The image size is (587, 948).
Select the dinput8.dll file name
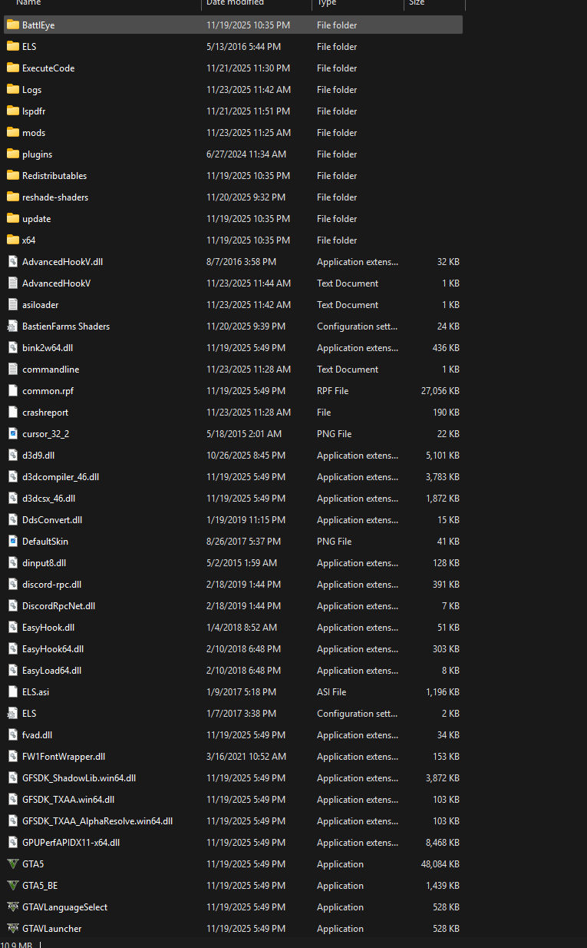point(44,563)
